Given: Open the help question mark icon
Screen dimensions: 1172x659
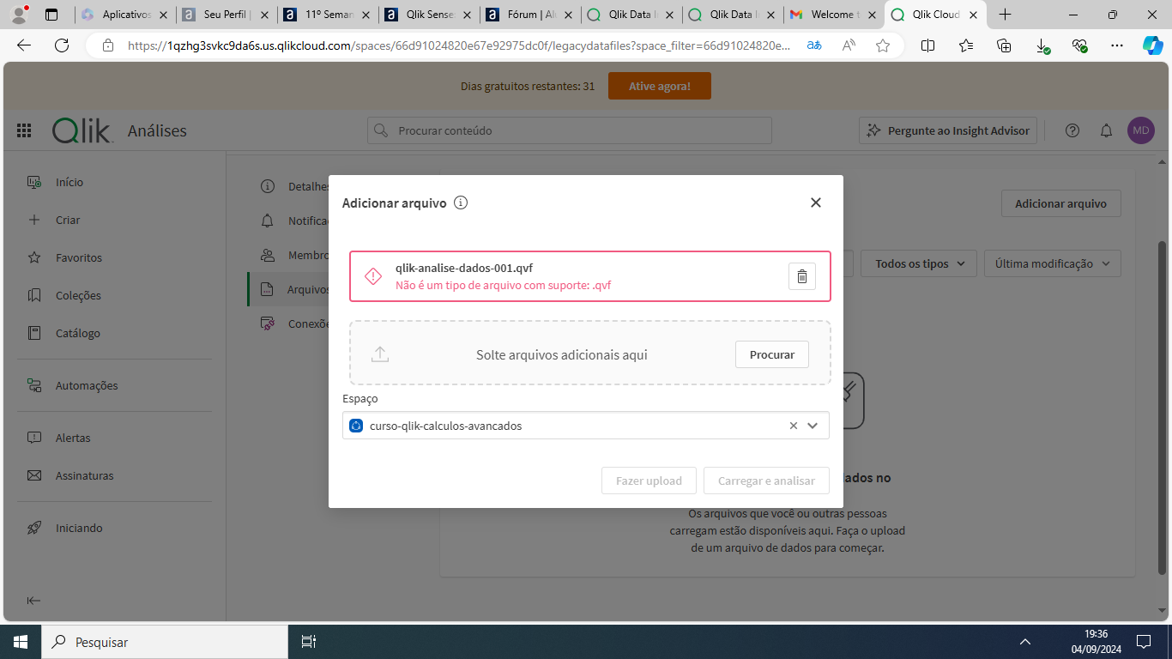Looking at the screenshot, I should pyautogui.click(x=1072, y=130).
